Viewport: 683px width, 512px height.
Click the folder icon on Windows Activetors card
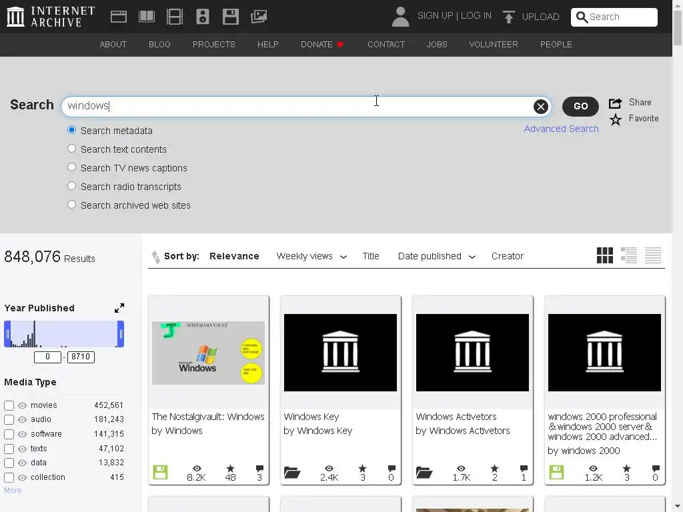[424, 473]
